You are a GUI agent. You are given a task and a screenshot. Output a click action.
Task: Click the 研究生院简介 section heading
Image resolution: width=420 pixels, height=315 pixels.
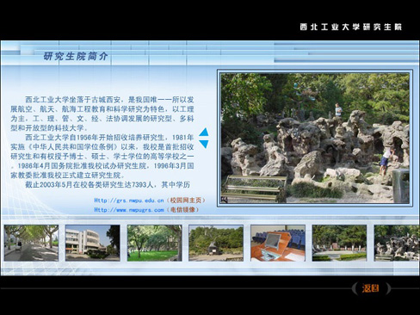76,56
